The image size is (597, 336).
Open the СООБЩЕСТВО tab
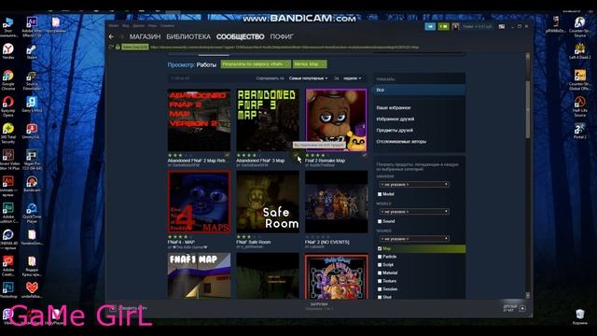coord(241,37)
